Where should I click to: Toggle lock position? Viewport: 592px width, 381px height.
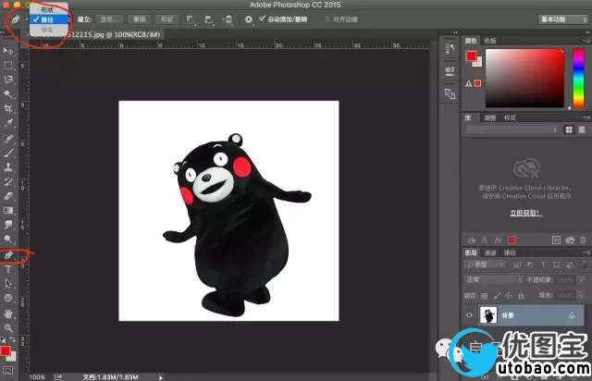[509, 296]
